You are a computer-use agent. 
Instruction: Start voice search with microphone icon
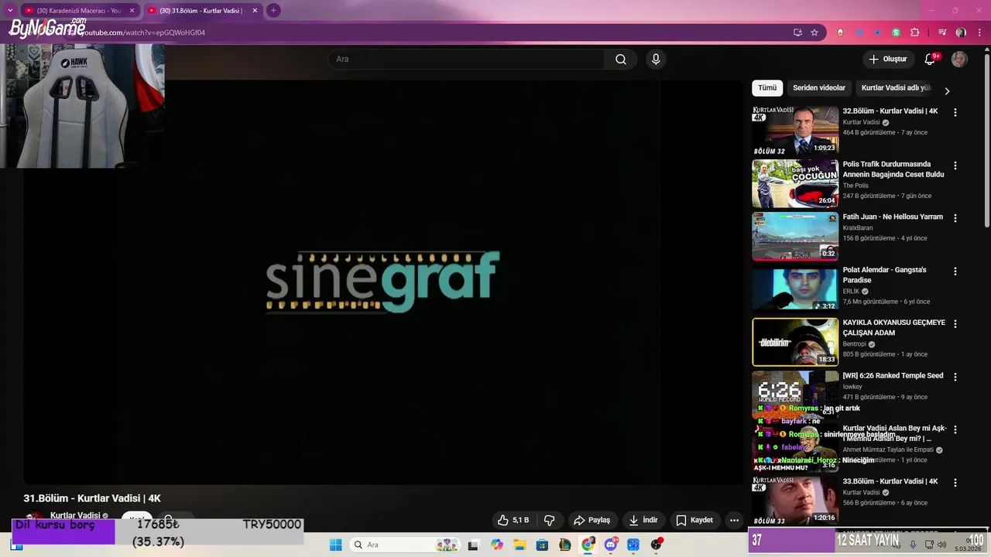click(x=656, y=60)
